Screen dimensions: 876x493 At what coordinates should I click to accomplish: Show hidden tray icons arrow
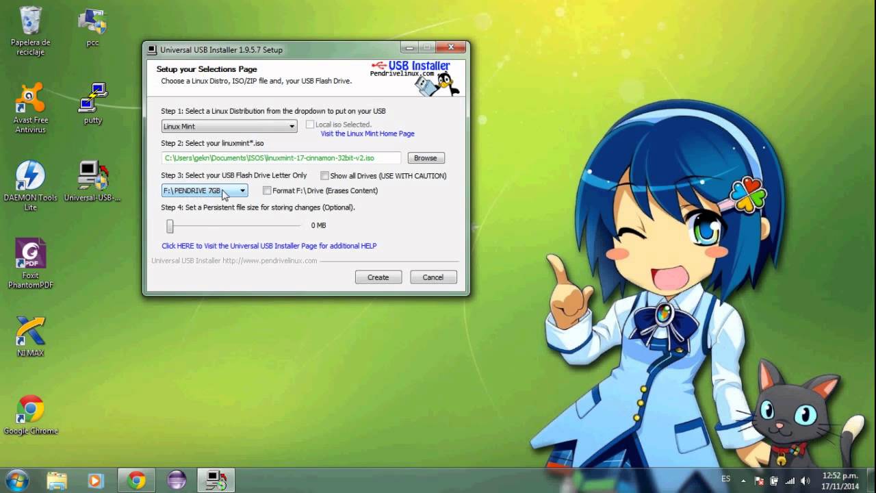tap(745, 480)
